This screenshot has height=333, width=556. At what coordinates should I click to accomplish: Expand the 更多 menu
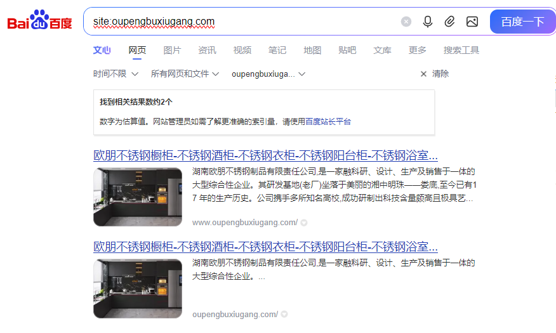418,50
